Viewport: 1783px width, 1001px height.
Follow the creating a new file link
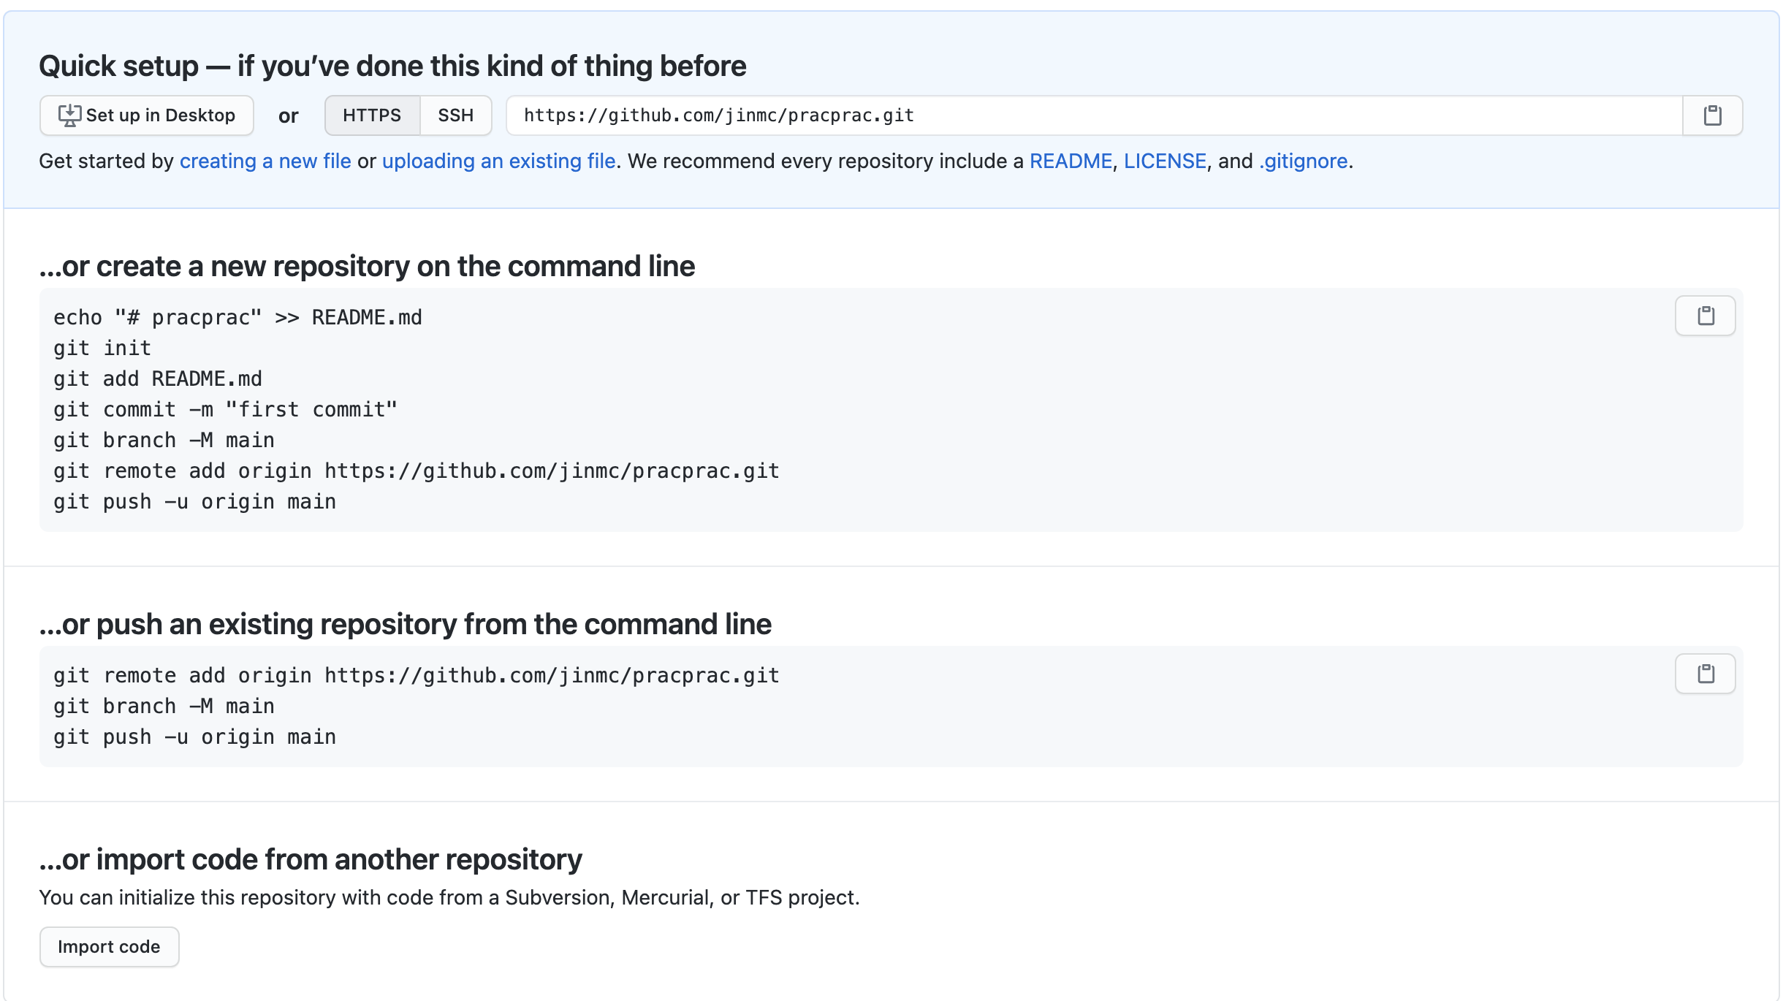(265, 161)
